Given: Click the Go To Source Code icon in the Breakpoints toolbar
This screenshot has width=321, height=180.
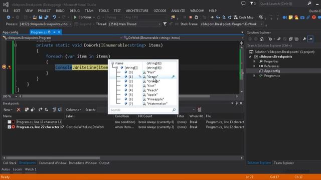Looking at the screenshot, I should tap(54, 110).
